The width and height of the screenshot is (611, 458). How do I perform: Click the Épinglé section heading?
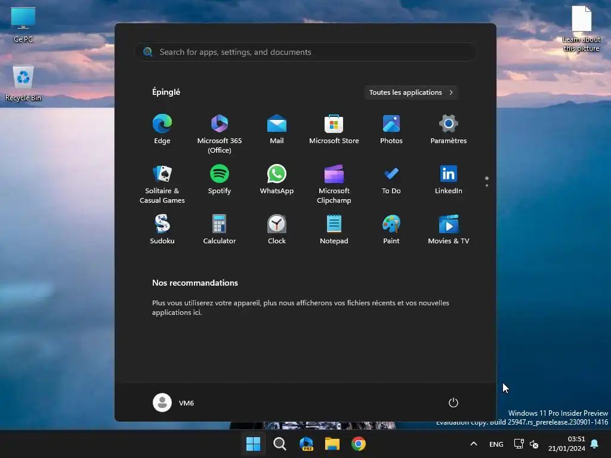click(x=166, y=92)
